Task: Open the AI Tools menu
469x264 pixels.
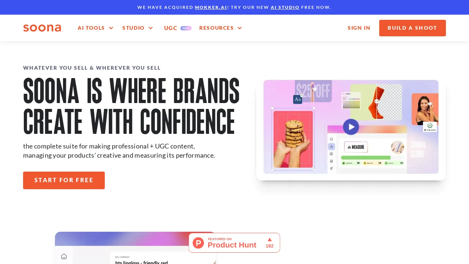Action: coord(91,28)
